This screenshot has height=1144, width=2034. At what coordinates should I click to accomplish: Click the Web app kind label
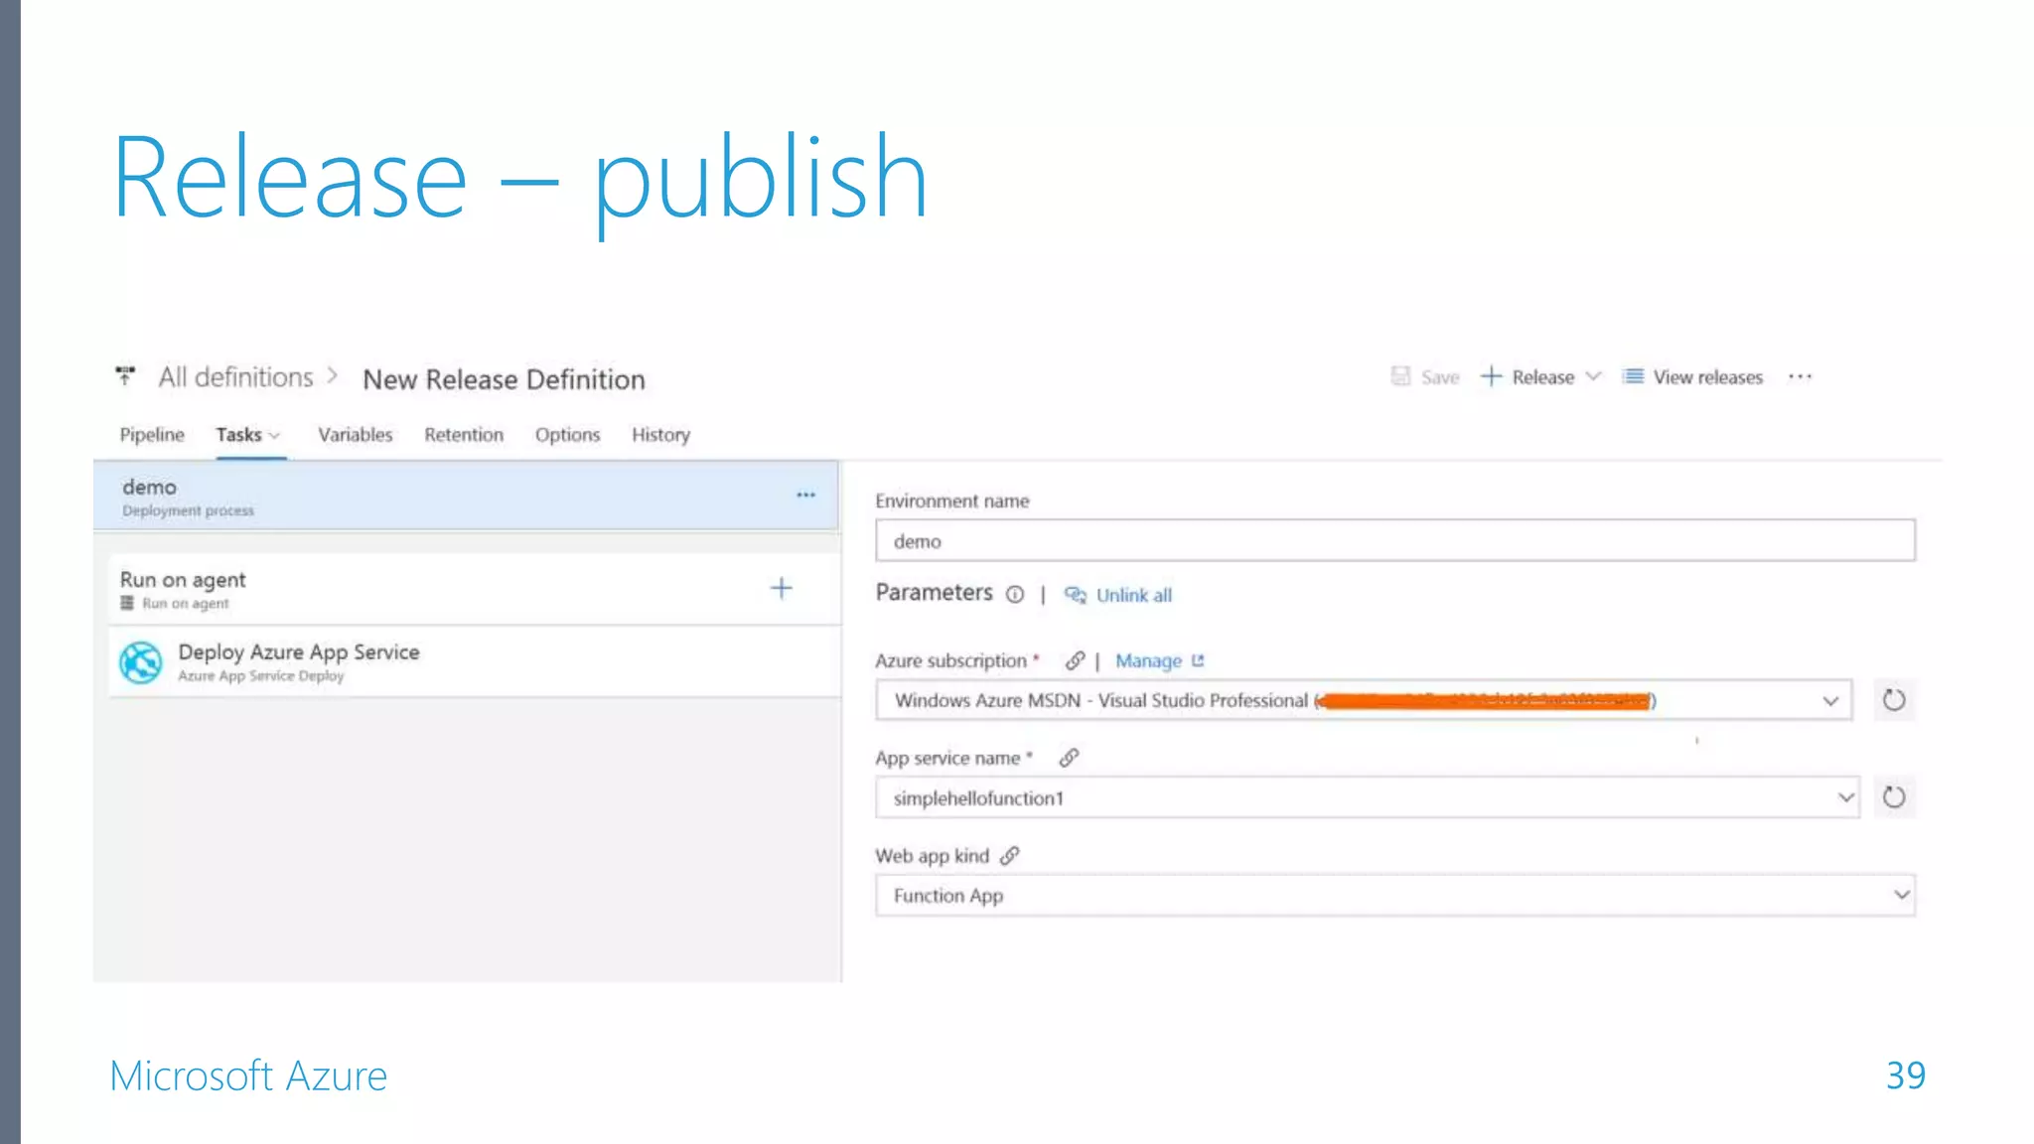pos(932,856)
